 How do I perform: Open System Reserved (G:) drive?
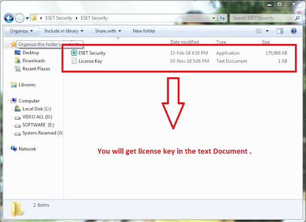coord(43,133)
